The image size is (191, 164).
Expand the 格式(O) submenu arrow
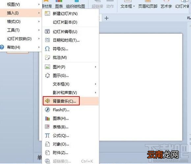[39, 21]
